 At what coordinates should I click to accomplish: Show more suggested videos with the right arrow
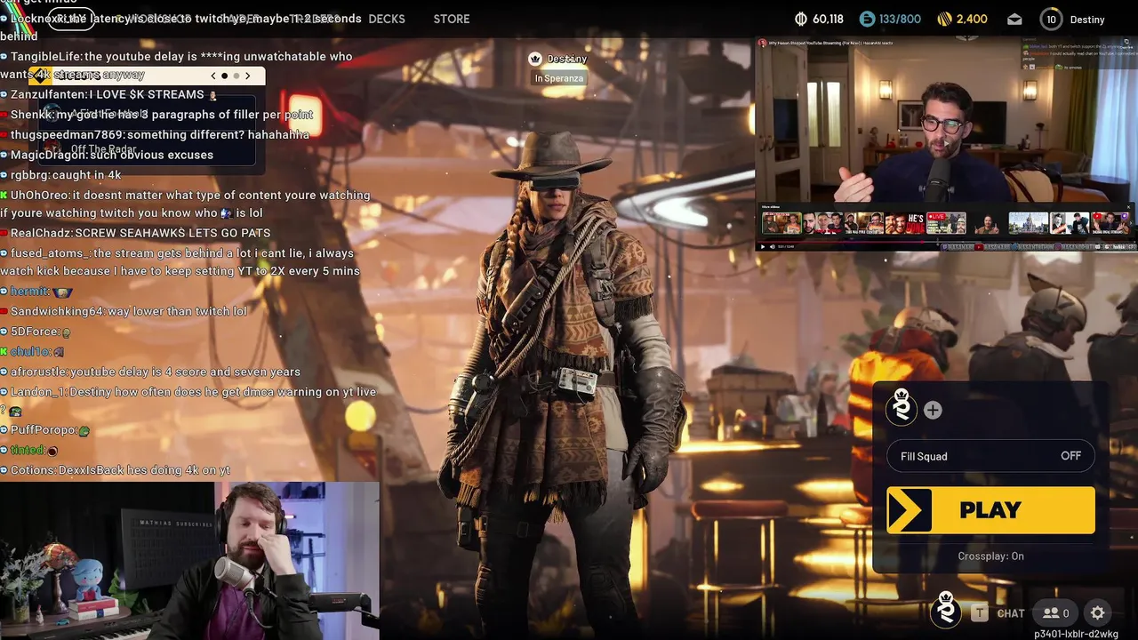pyautogui.click(x=1131, y=223)
